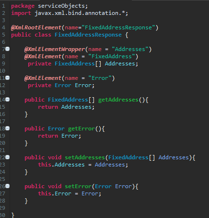Viewport: 209px width, 218px height.
Task: Click the "Addresses" string literal on line 7
Action: [x=130, y=49]
